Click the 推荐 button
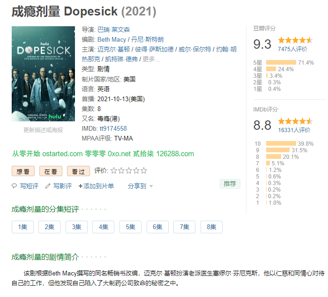This screenshot has height=297, width=328. pos(230,184)
